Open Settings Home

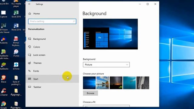[x=52, y=14]
